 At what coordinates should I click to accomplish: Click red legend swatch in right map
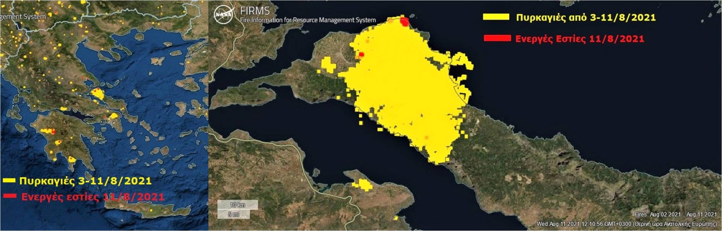click(497, 38)
